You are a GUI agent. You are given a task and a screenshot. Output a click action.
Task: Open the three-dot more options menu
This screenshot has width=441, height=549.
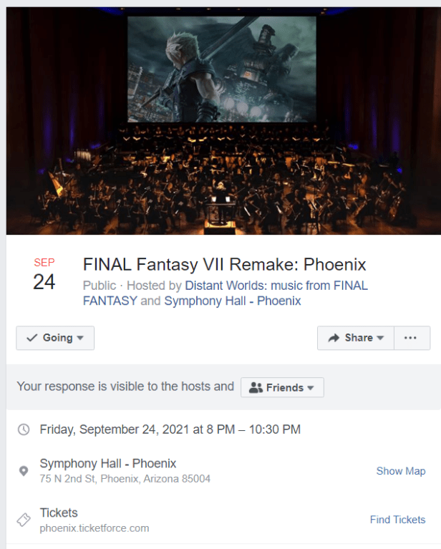click(x=410, y=338)
